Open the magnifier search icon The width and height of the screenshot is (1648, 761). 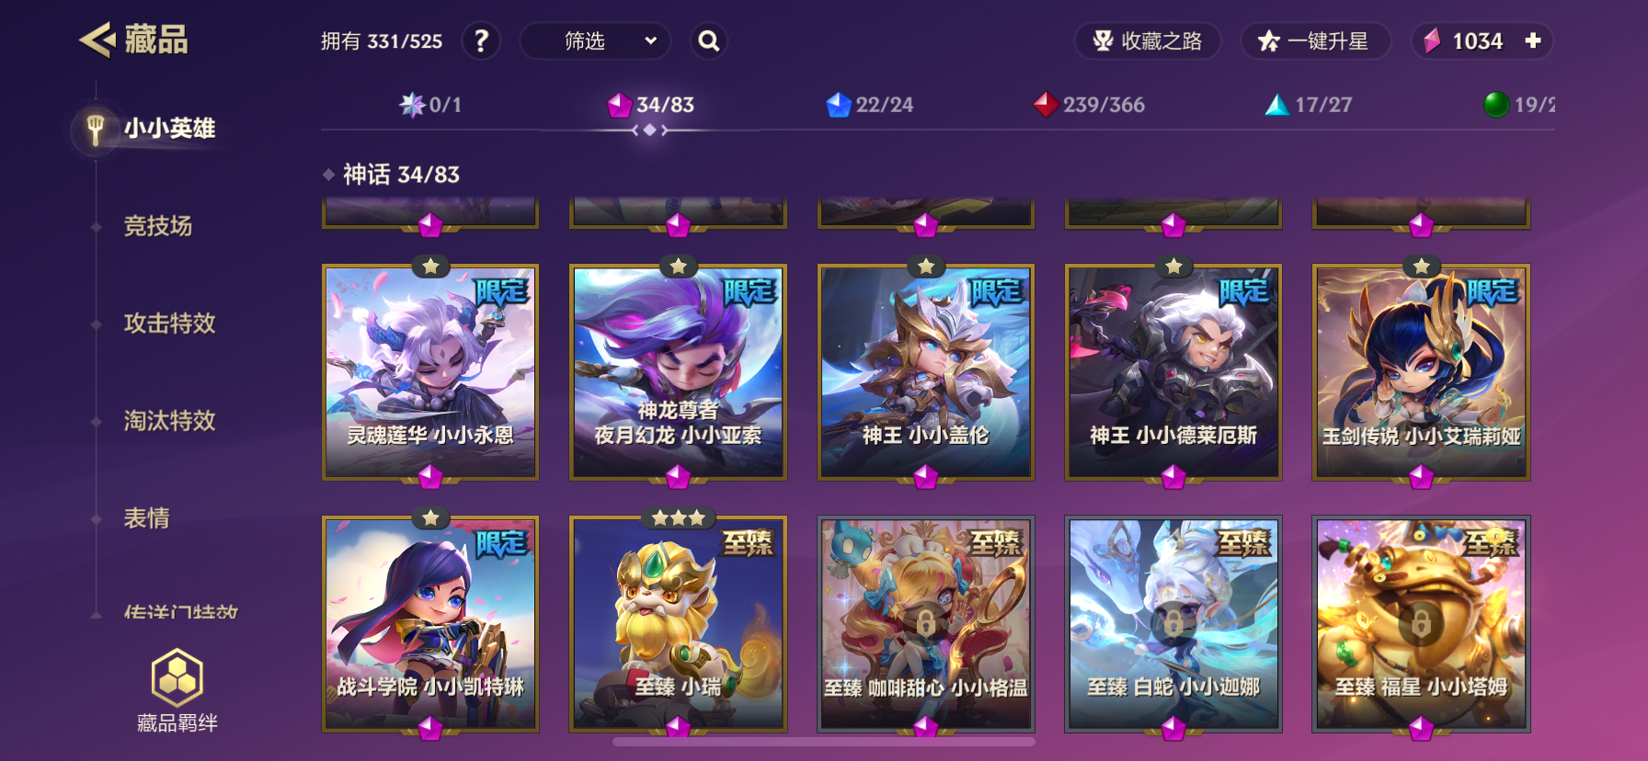click(708, 40)
